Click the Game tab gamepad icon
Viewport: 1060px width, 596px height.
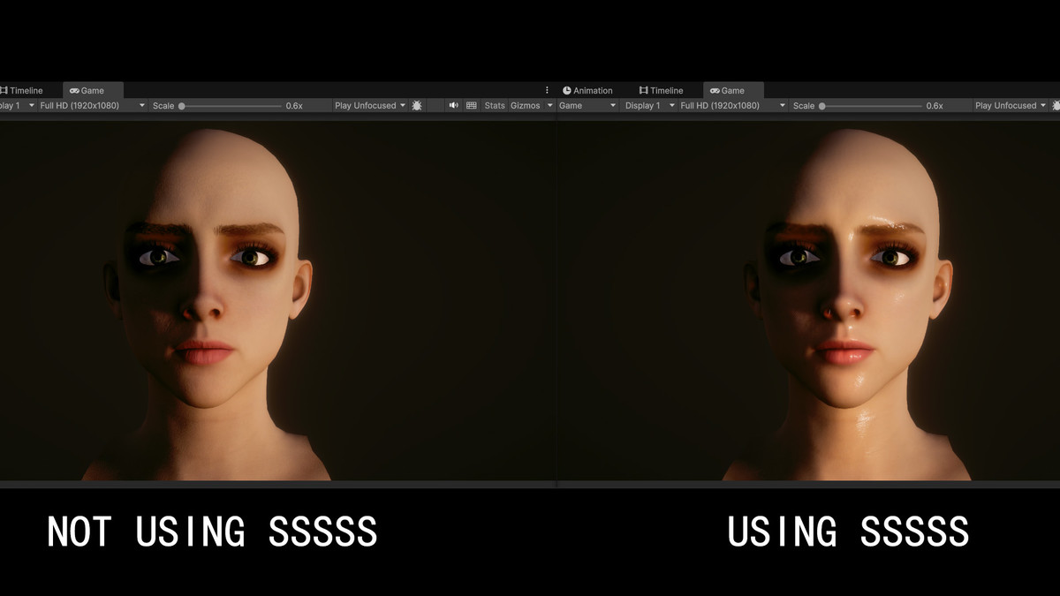click(76, 89)
